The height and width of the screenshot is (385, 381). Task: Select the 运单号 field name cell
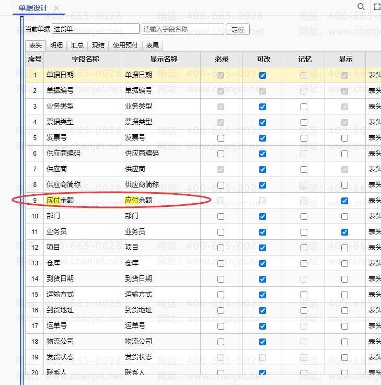click(x=83, y=326)
